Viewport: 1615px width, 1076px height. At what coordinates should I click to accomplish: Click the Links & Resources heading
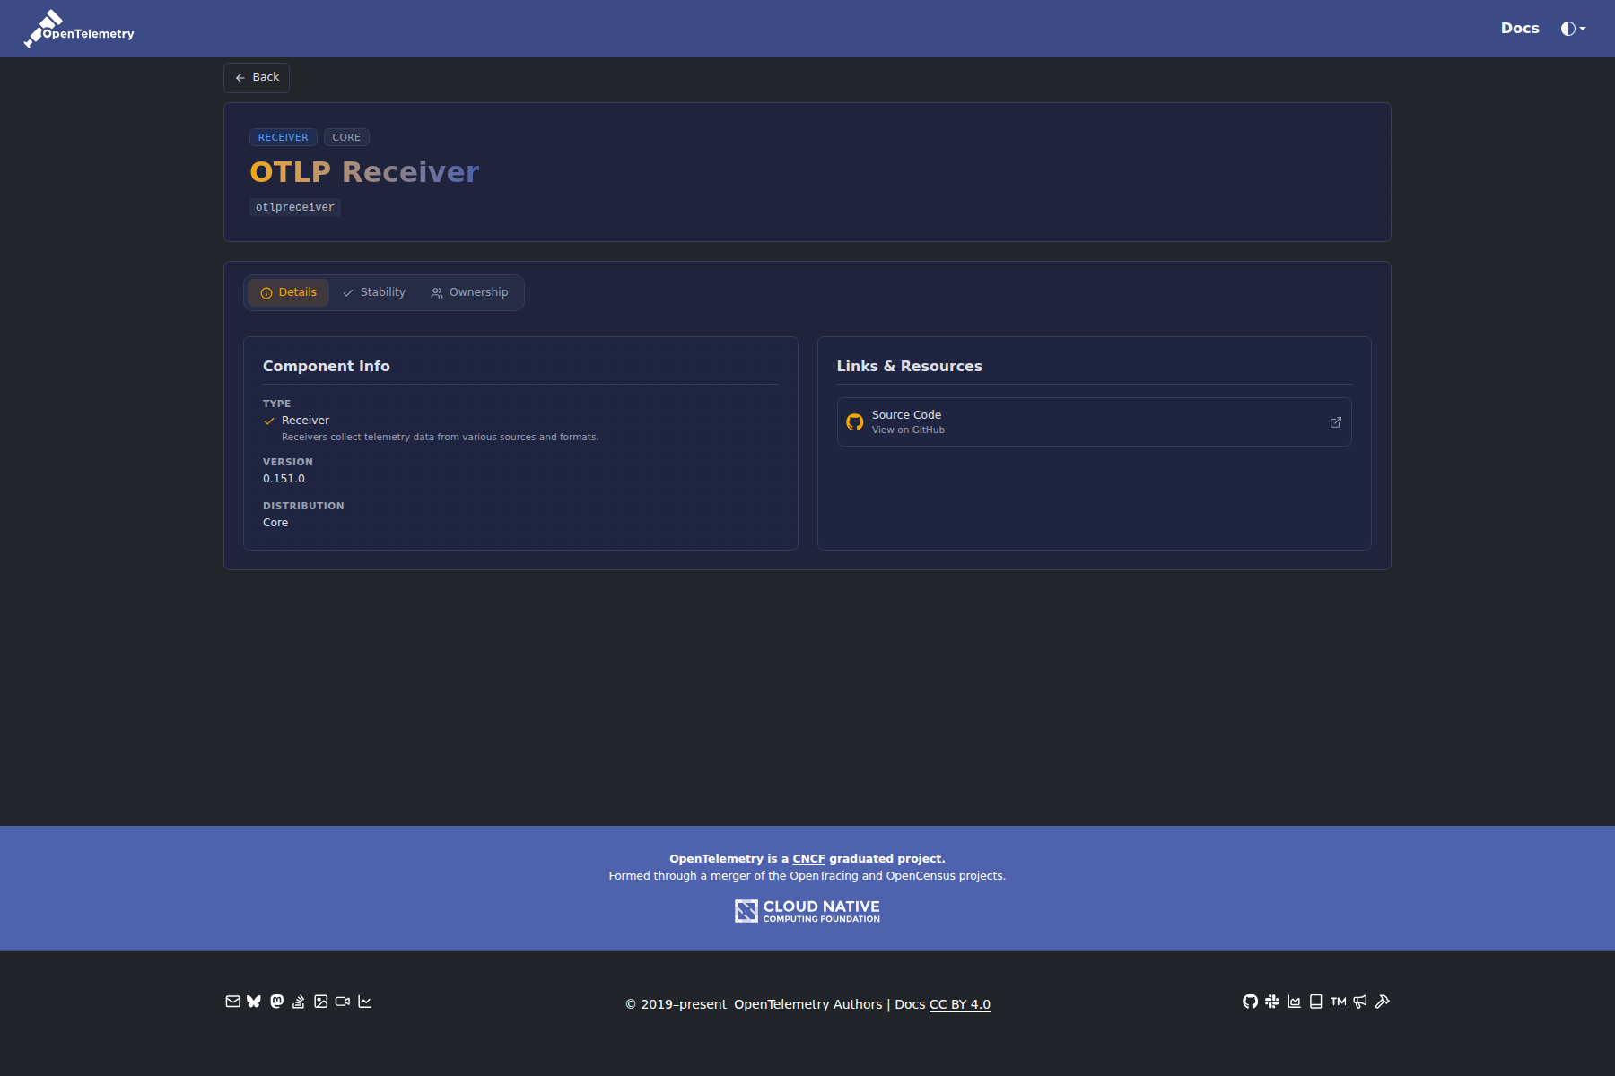(x=910, y=366)
